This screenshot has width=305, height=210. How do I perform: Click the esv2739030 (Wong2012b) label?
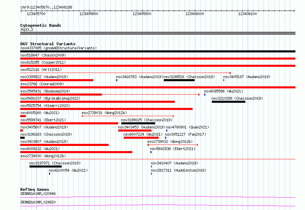(43, 156)
